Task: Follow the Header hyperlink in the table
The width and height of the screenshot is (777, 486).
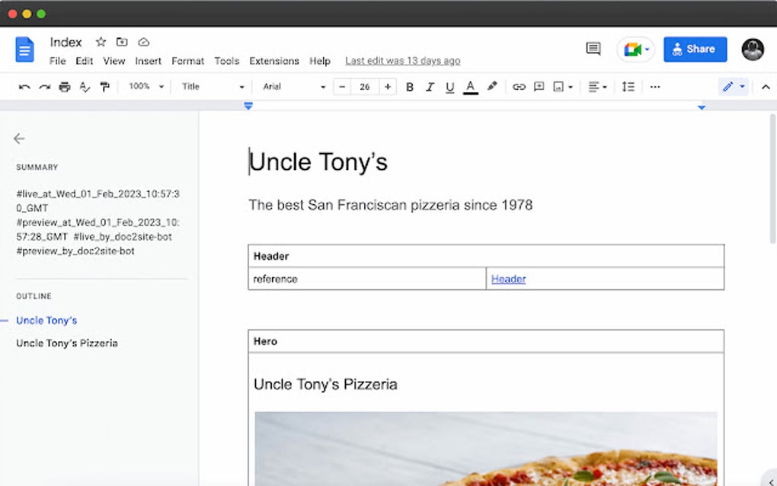Action: 507,279
